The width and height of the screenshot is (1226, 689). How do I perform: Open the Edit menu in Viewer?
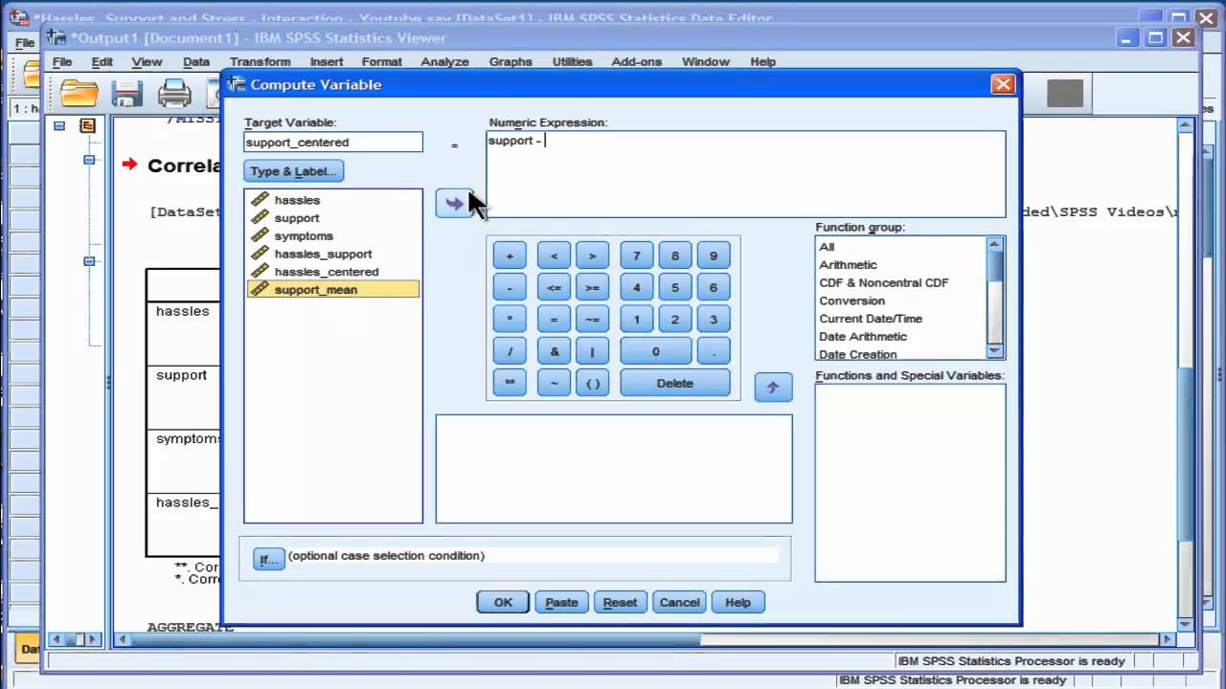tap(102, 61)
